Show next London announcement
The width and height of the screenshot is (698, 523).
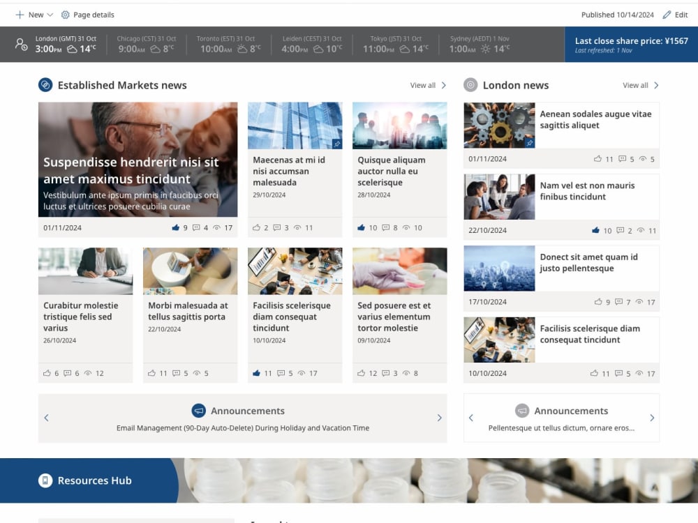pyautogui.click(x=652, y=418)
